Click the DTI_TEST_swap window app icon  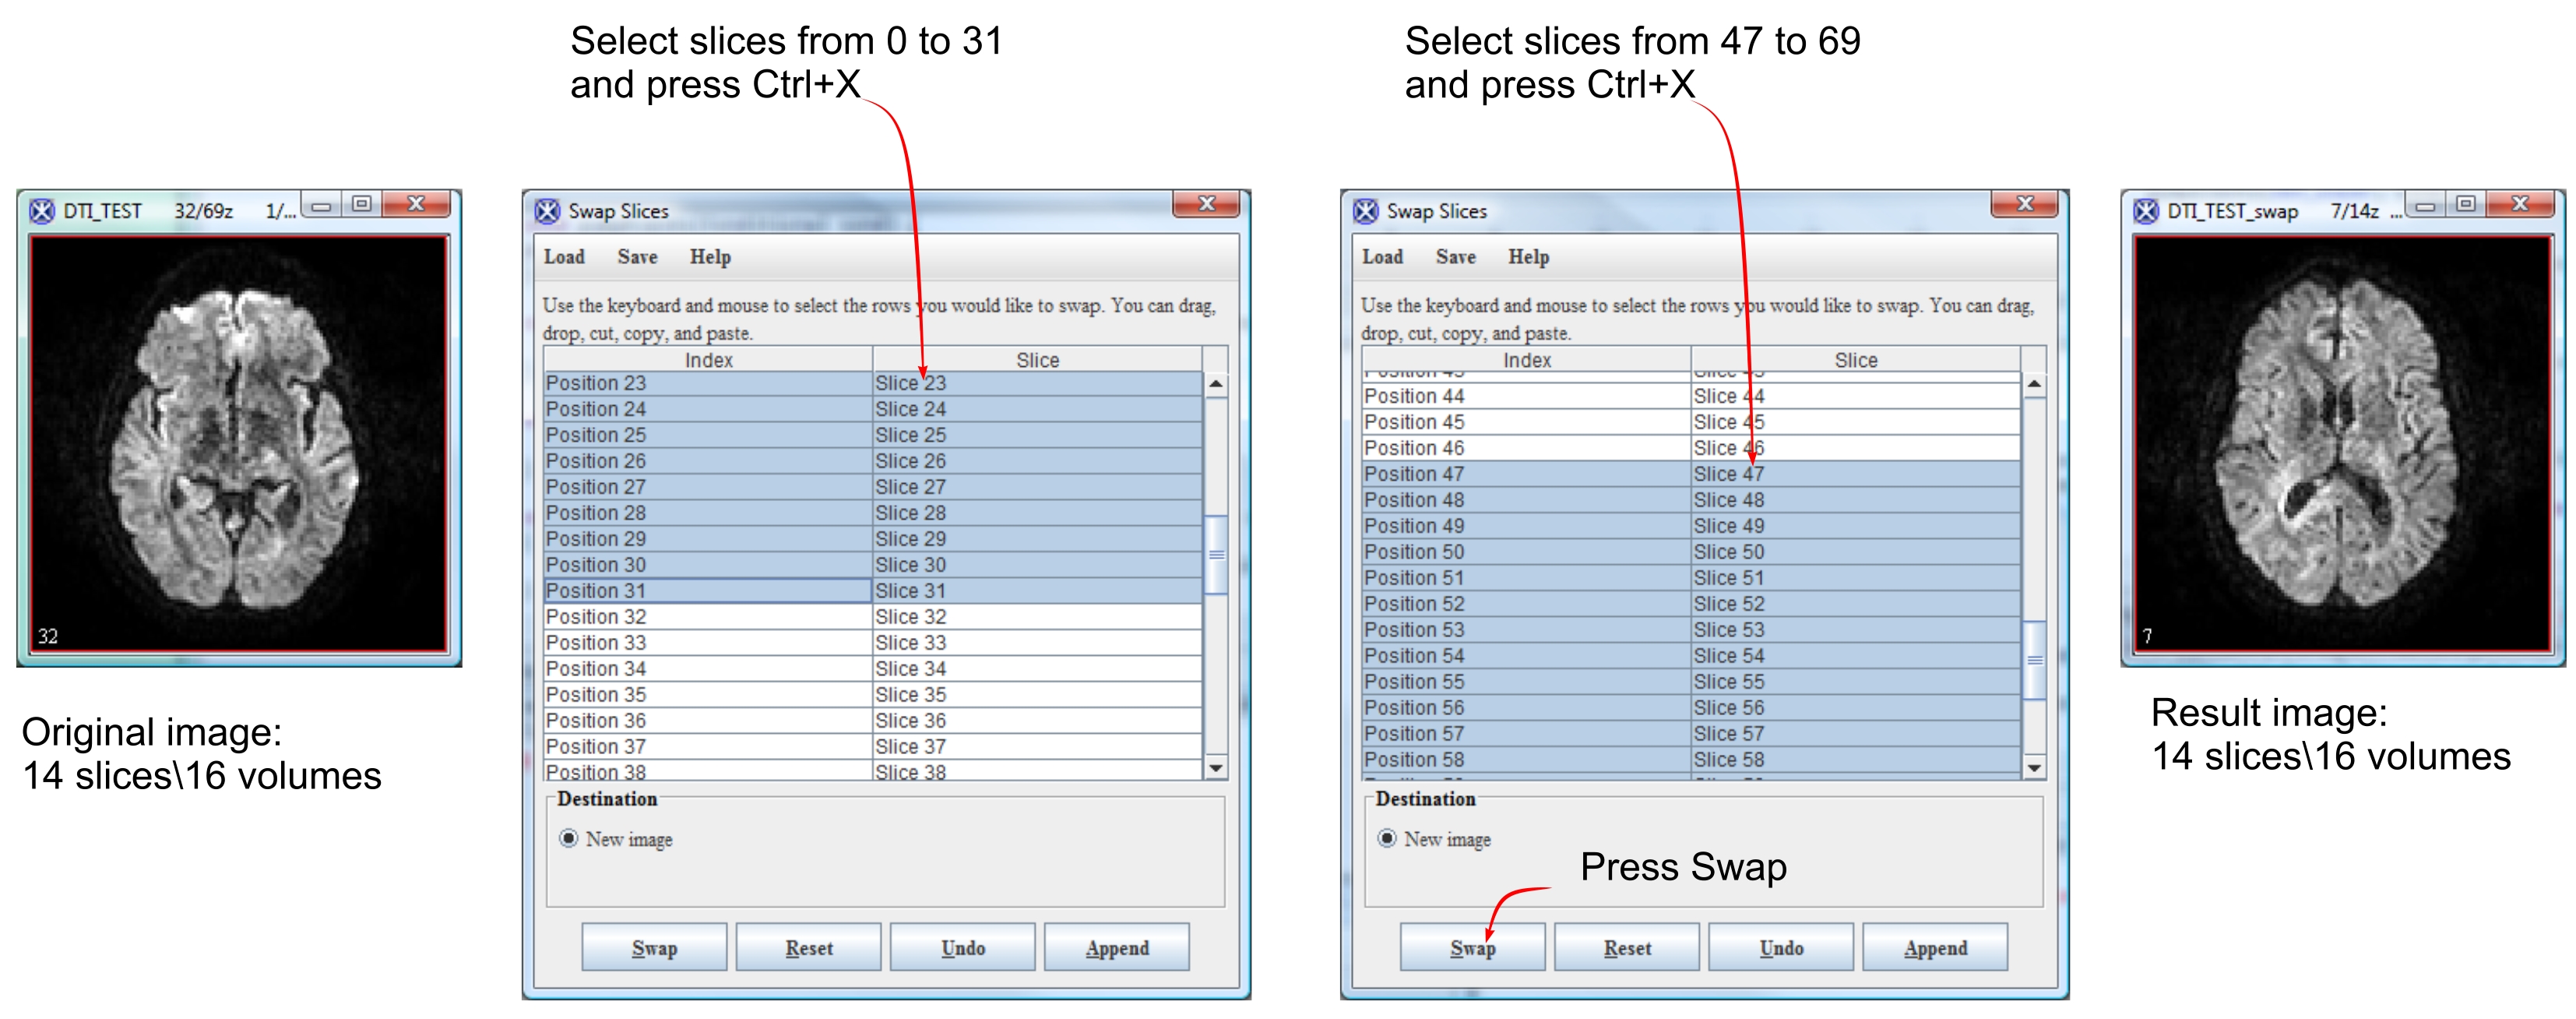pos(2145,211)
